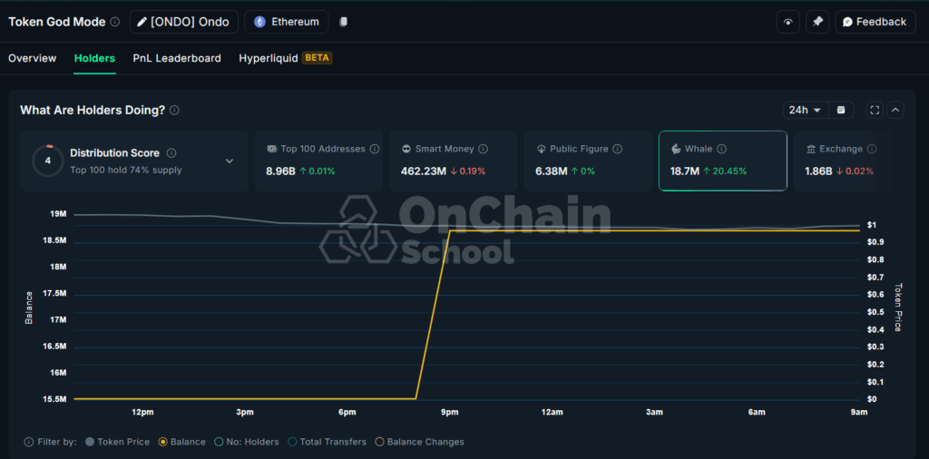Screen dimensions: 929x459
Task: Click the Ethereum logo icon
Action: 259,22
